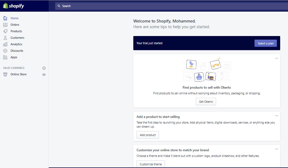Click the Home house icon in sidebar
The height and width of the screenshot is (168, 288).
(5, 18)
